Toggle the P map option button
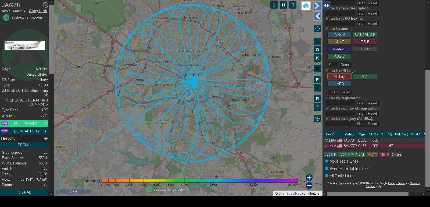Viewport: 430px width, 207px height. (x=317, y=80)
